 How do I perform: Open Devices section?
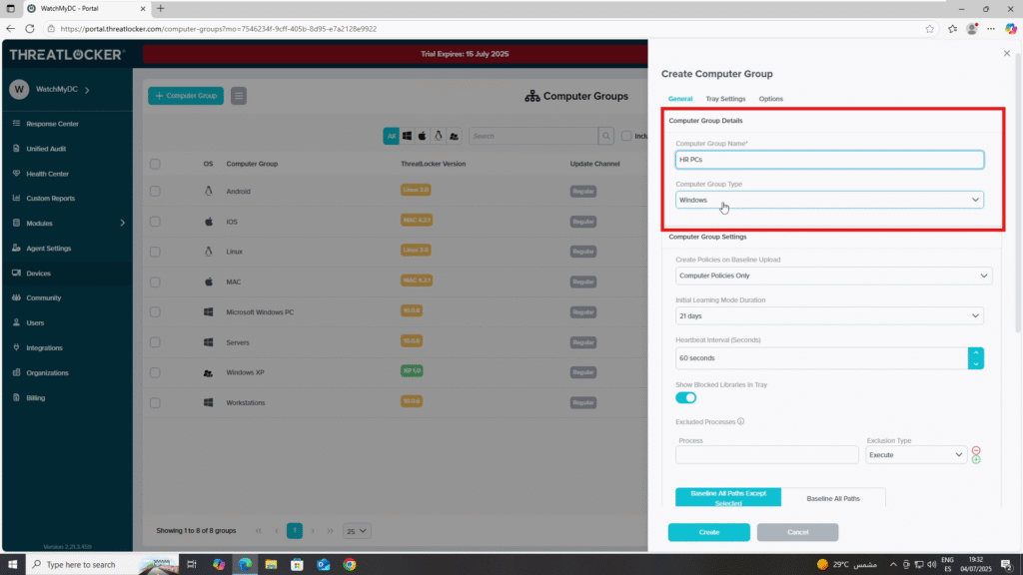pos(38,274)
